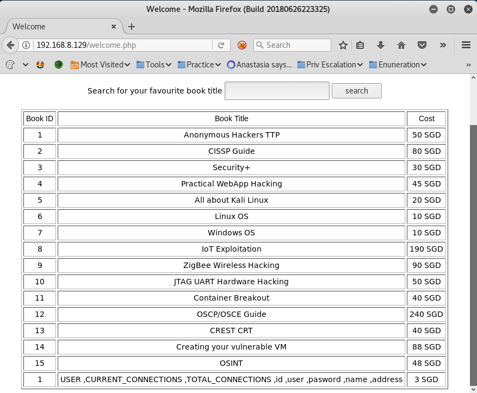Open a new tab with plus button
Screen dimensions: 477x393
coord(132,27)
